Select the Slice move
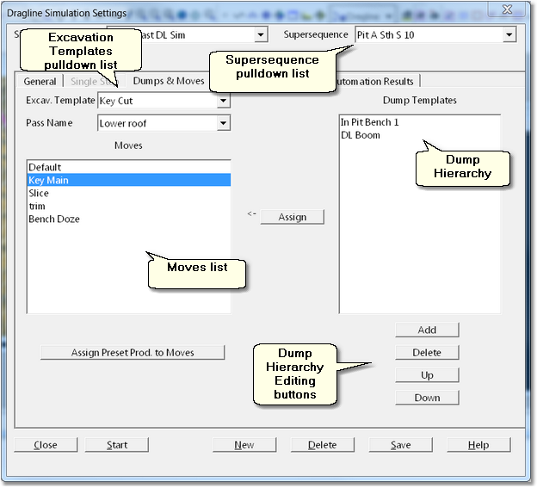 click(x=129, y=193)
